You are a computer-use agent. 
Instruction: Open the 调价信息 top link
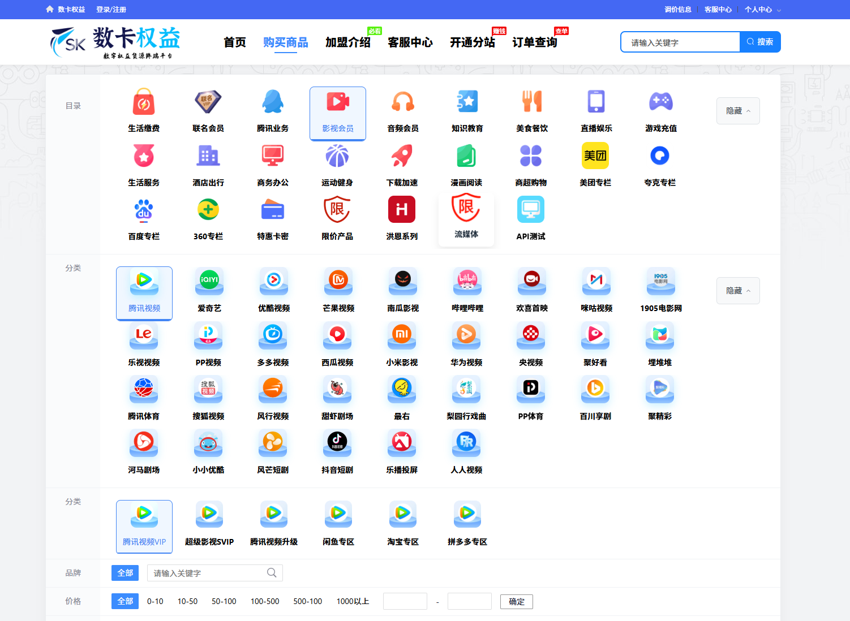(678, 10)
